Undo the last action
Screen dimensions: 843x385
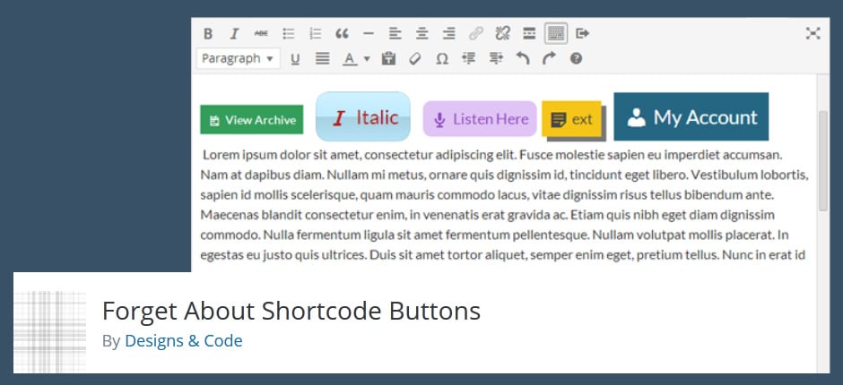pos(523,58)
